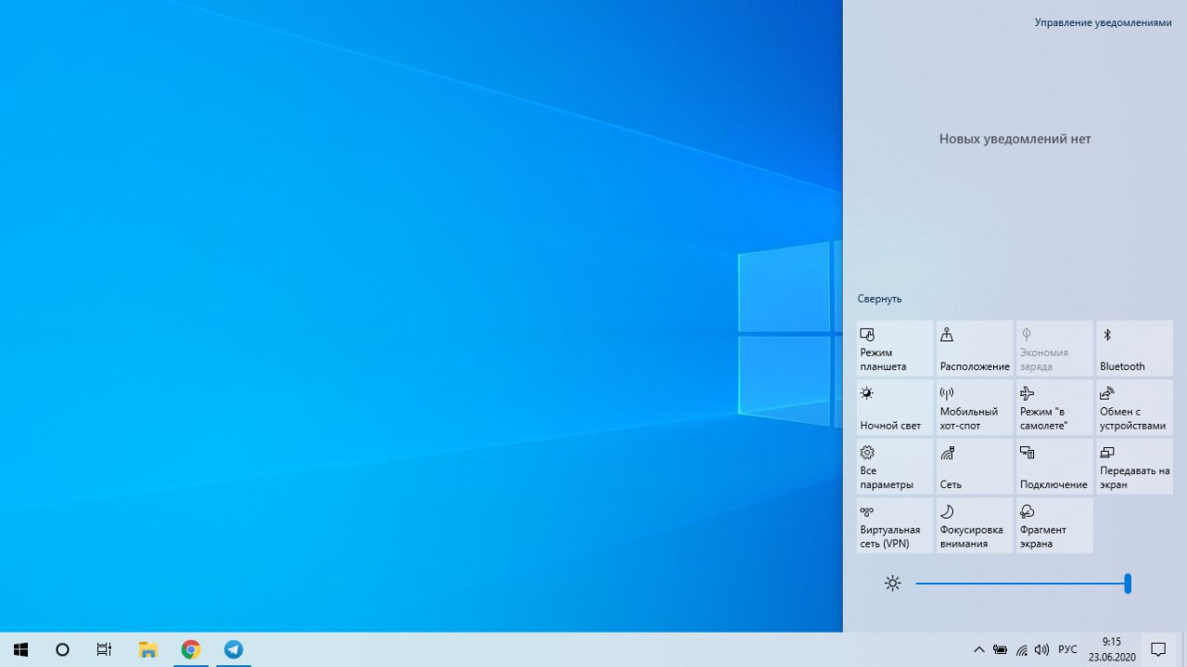Toggle Расположение location tile
The width and height of the screenshot is (1187, 667).
coord(975,348)
